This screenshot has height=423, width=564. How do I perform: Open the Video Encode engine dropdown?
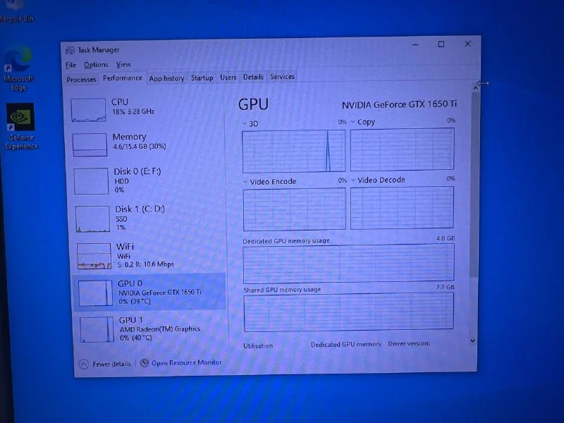click(x=245, y=182)
